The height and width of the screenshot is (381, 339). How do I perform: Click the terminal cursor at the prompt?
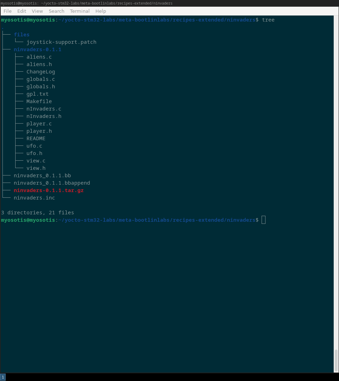tap(263, 220)
